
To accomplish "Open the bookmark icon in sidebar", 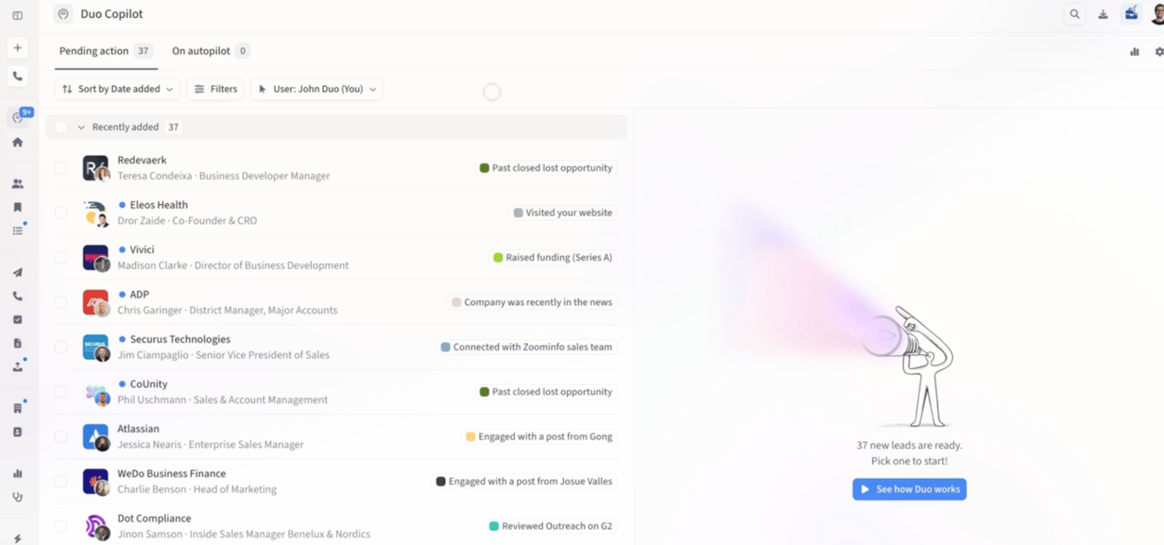I will pyautogui.click(x=18, y=207).
